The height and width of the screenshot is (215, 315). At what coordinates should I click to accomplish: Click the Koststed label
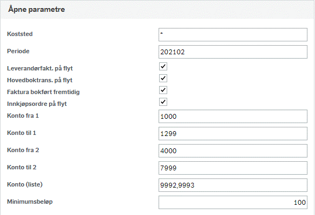(19, 34)
